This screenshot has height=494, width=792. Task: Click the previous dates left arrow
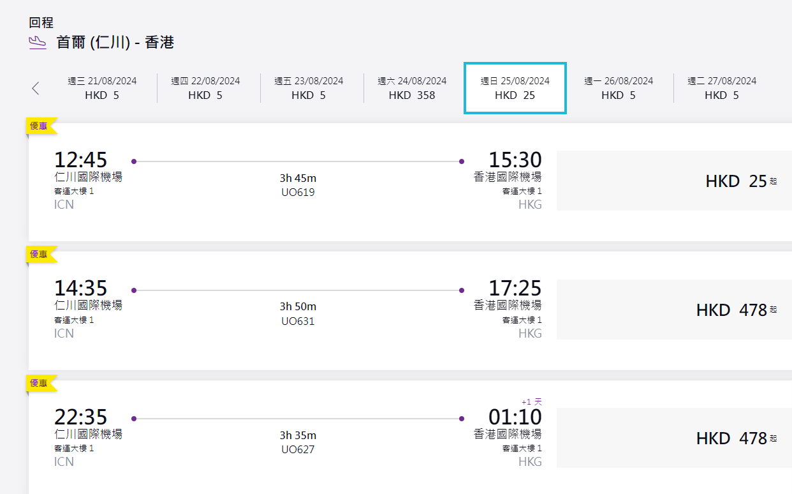[x=36, y=88]
